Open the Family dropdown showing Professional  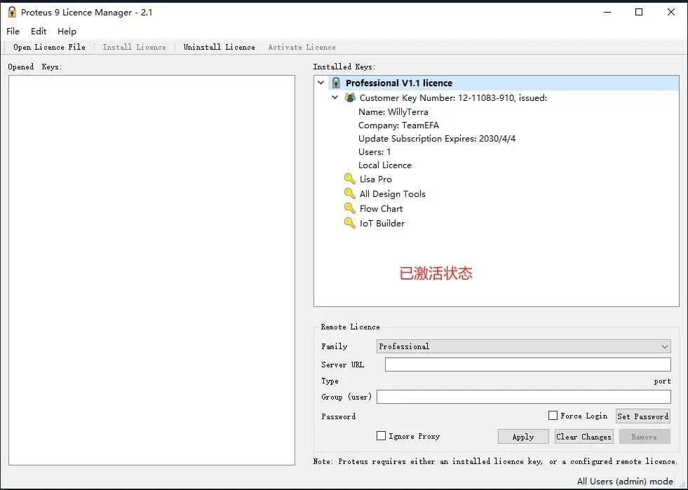pyautogui.click(x=523, y=346)
